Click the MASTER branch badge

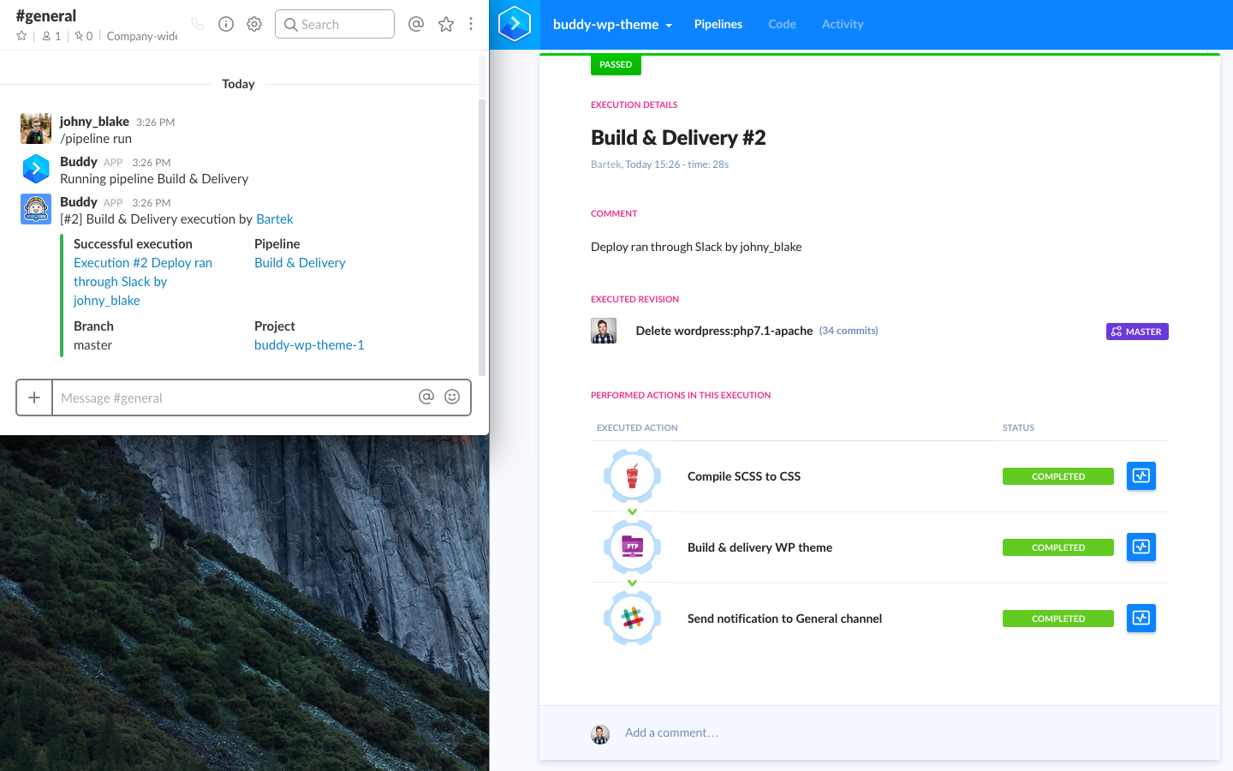1137,332
